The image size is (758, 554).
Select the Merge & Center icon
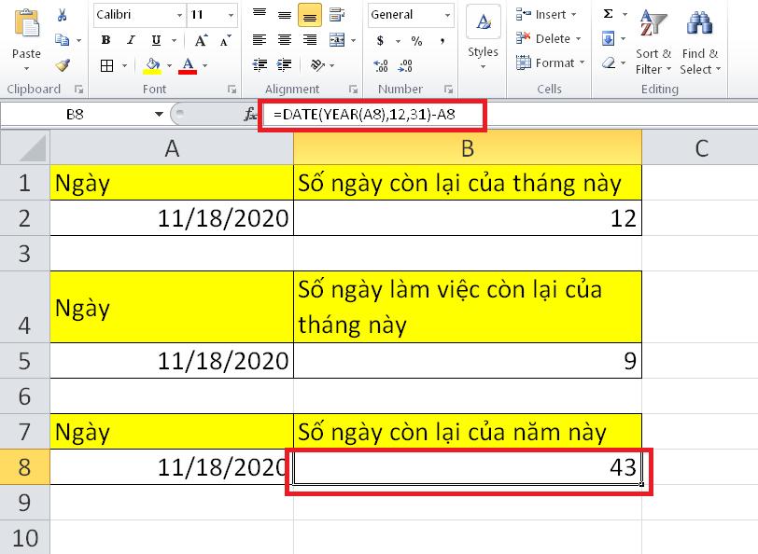tap(336, 40)
